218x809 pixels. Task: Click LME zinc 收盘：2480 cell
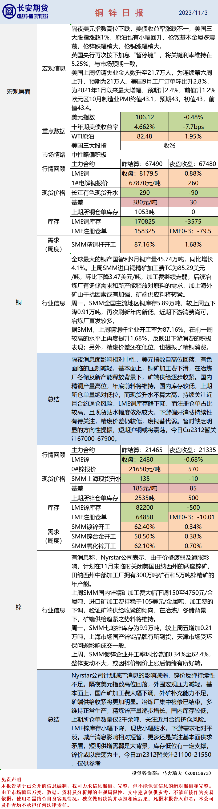145,459
